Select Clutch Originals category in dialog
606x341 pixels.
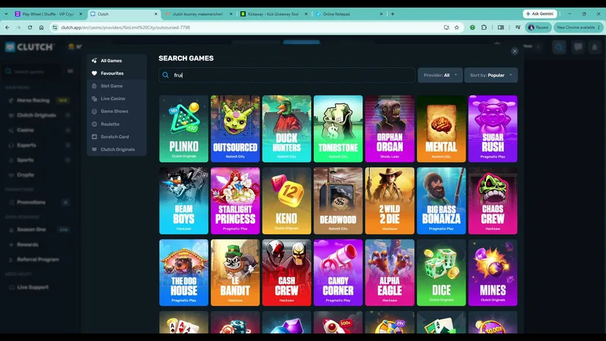[117, 149]
